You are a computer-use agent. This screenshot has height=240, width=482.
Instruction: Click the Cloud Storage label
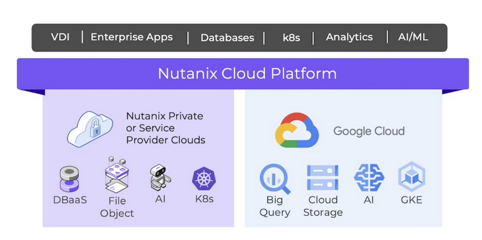(323, 206)
